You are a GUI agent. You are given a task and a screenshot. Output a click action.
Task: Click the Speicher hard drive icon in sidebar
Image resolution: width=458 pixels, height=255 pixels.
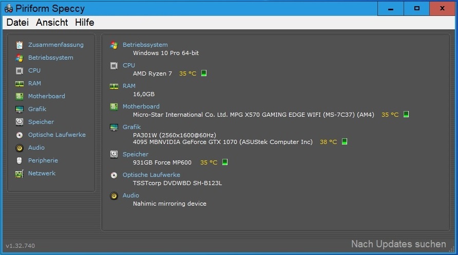[x=20, y=122]
